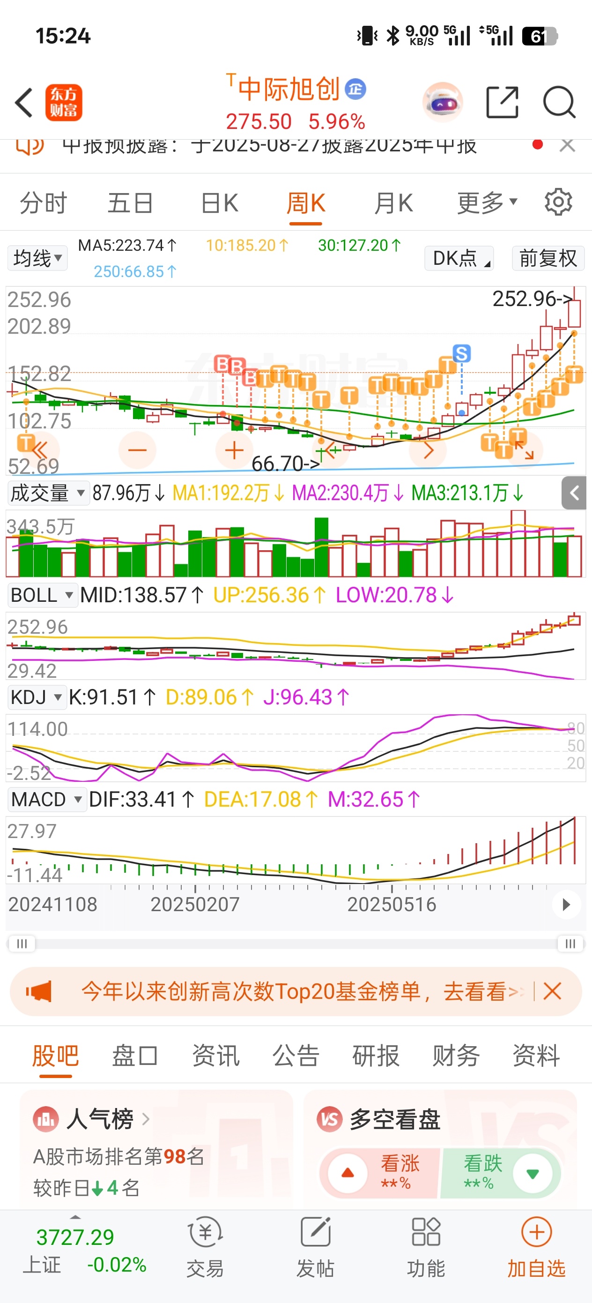Select the 周K chart tab
Viewport: 592px width, 1303px height.
pyautogui.click(x=306, y=203)
